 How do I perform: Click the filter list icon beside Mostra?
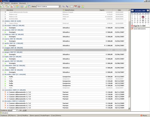[x=29, y=6]
